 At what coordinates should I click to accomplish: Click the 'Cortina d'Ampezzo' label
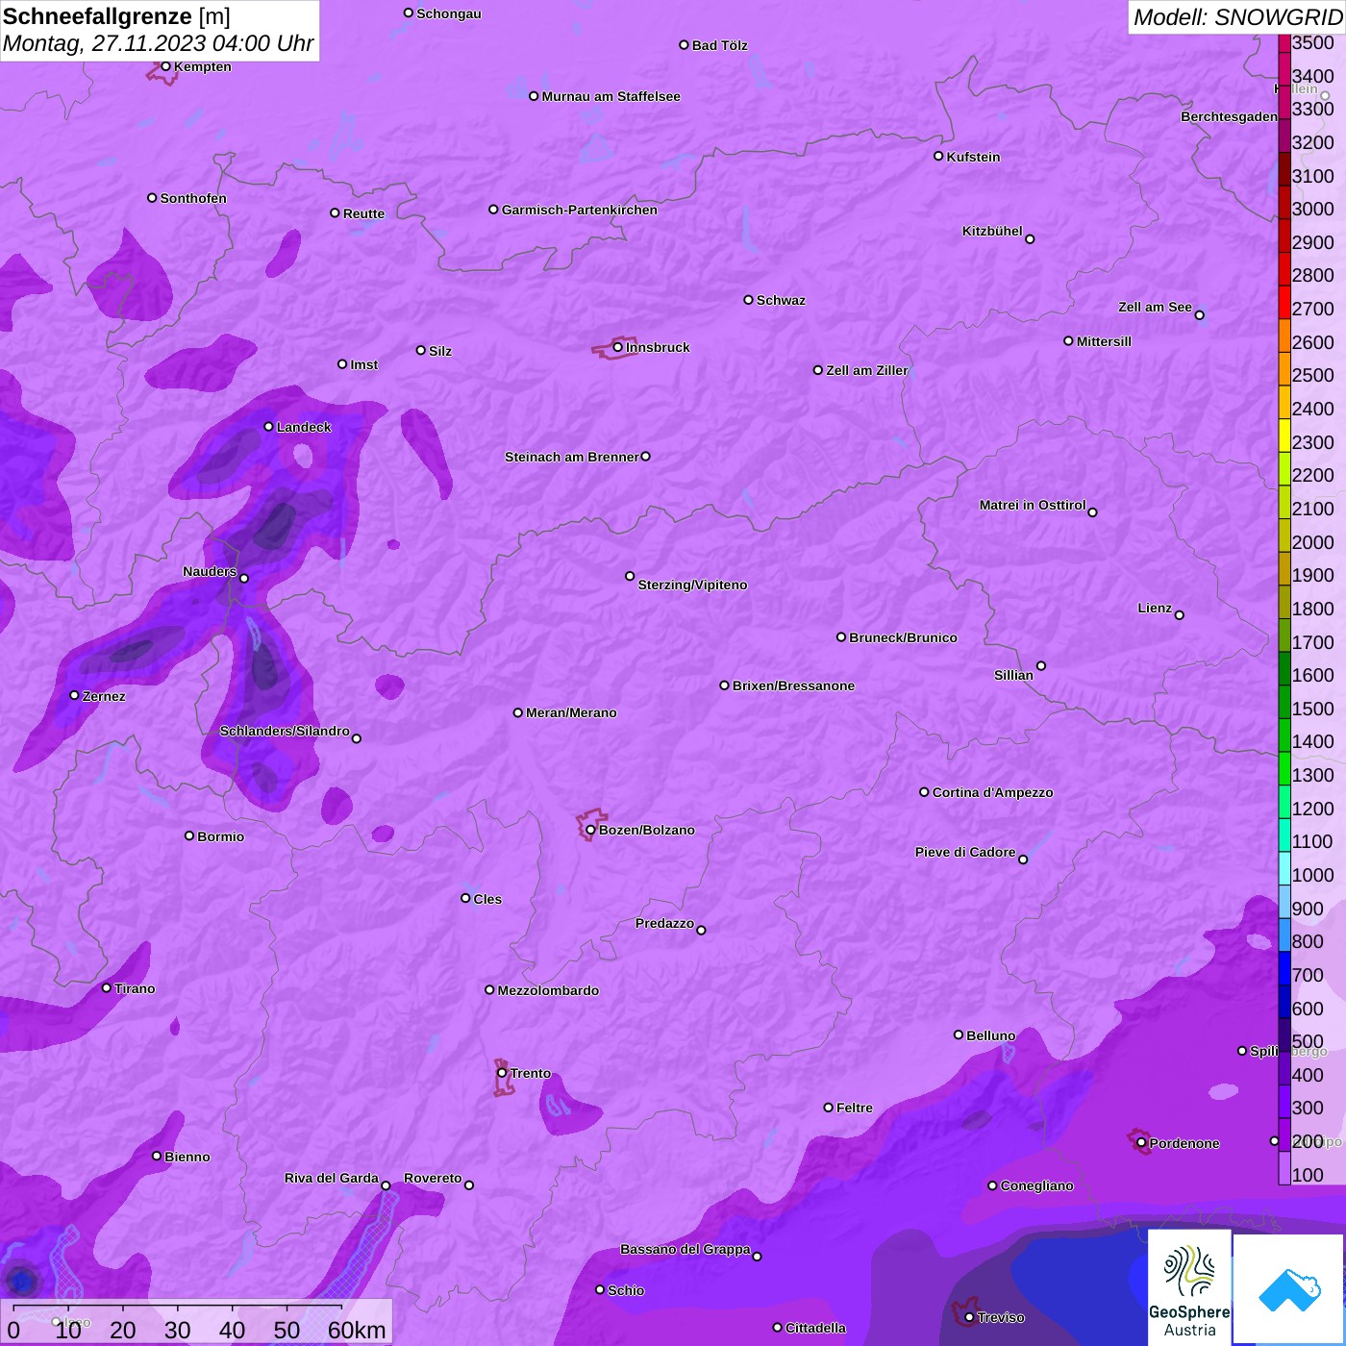[x=992, y=792]
